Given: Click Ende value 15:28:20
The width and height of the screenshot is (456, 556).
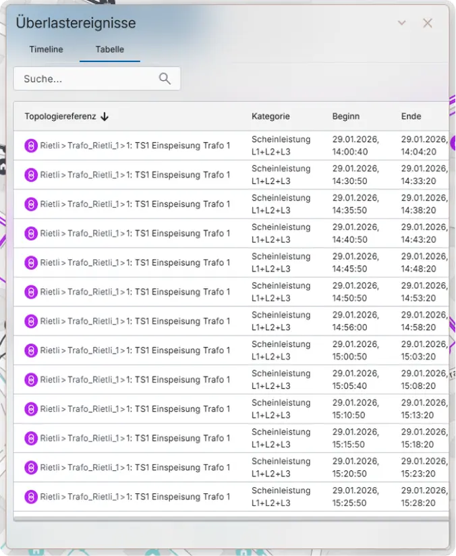Looking at the screenshot, I should (x=424, y=497).
